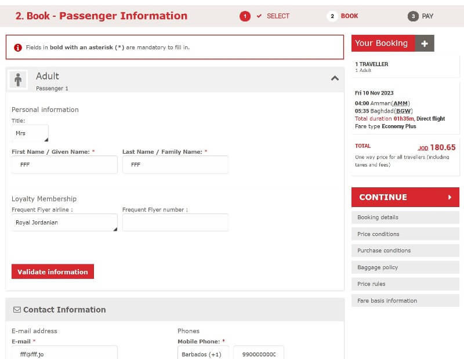464x359 pixels.
Task: Click the arrow on the CONTINUE button
Action: [449, 197]
